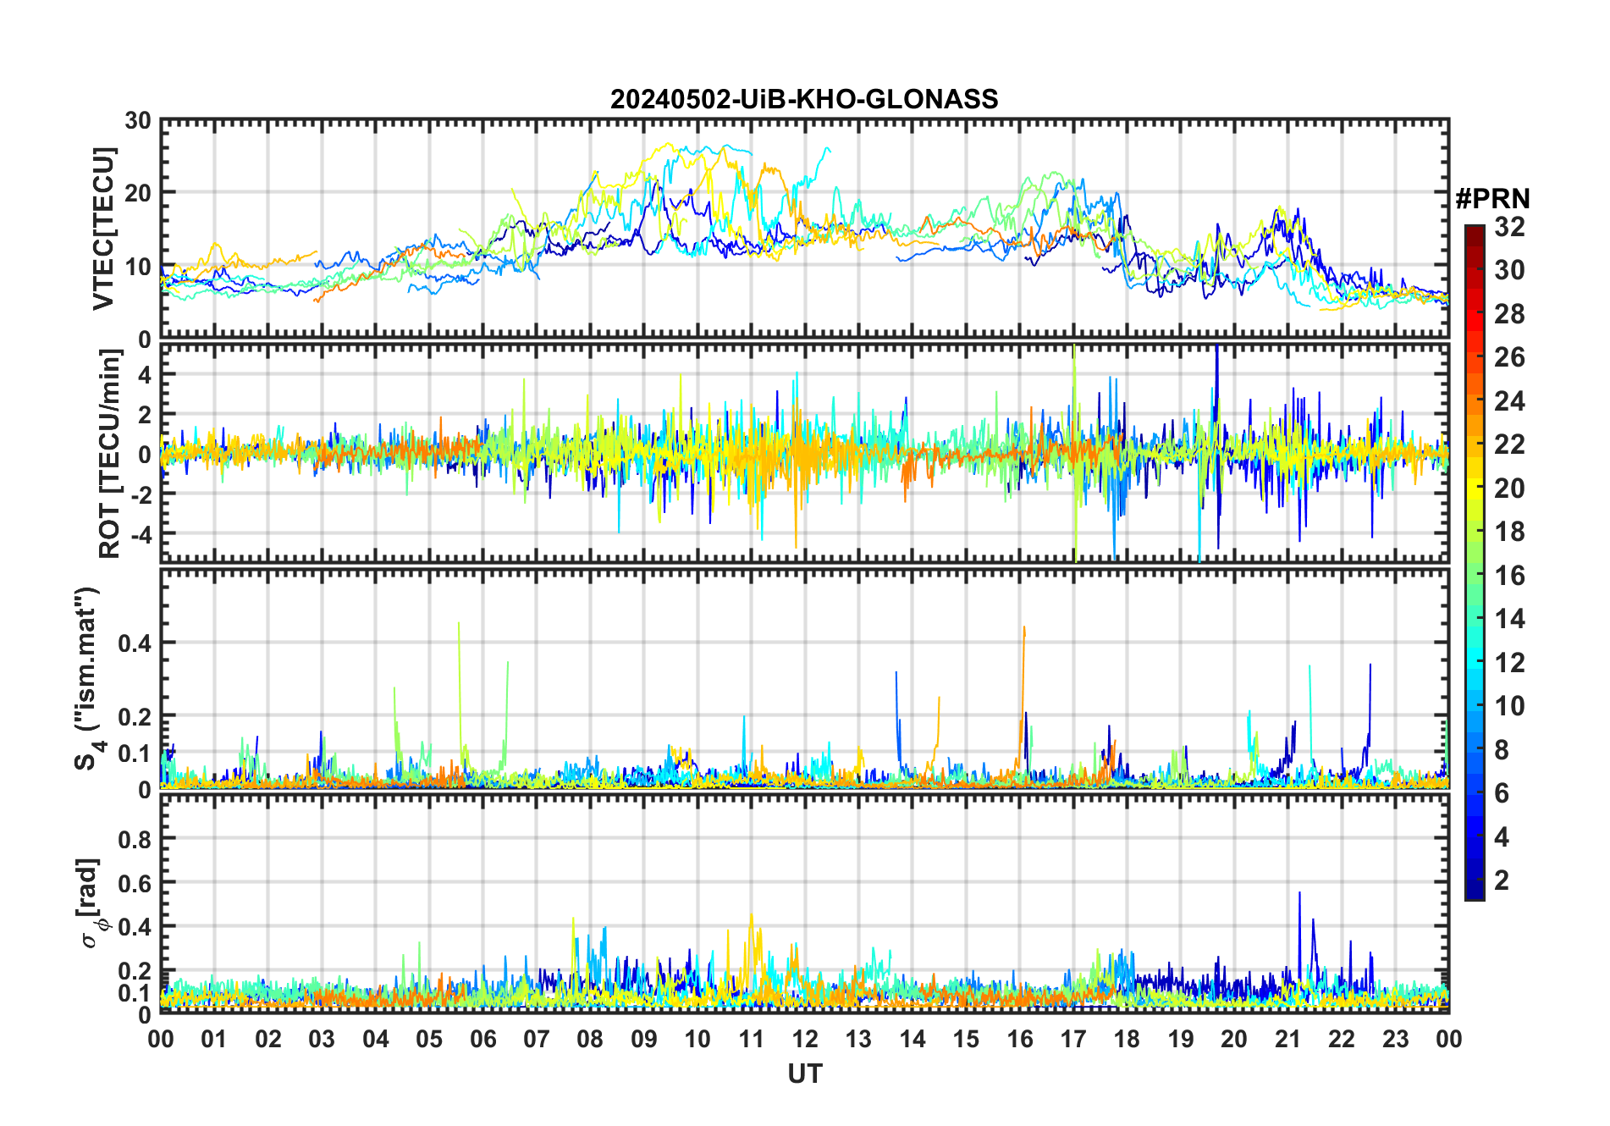Click colorbar tick label "8"

1502,750
